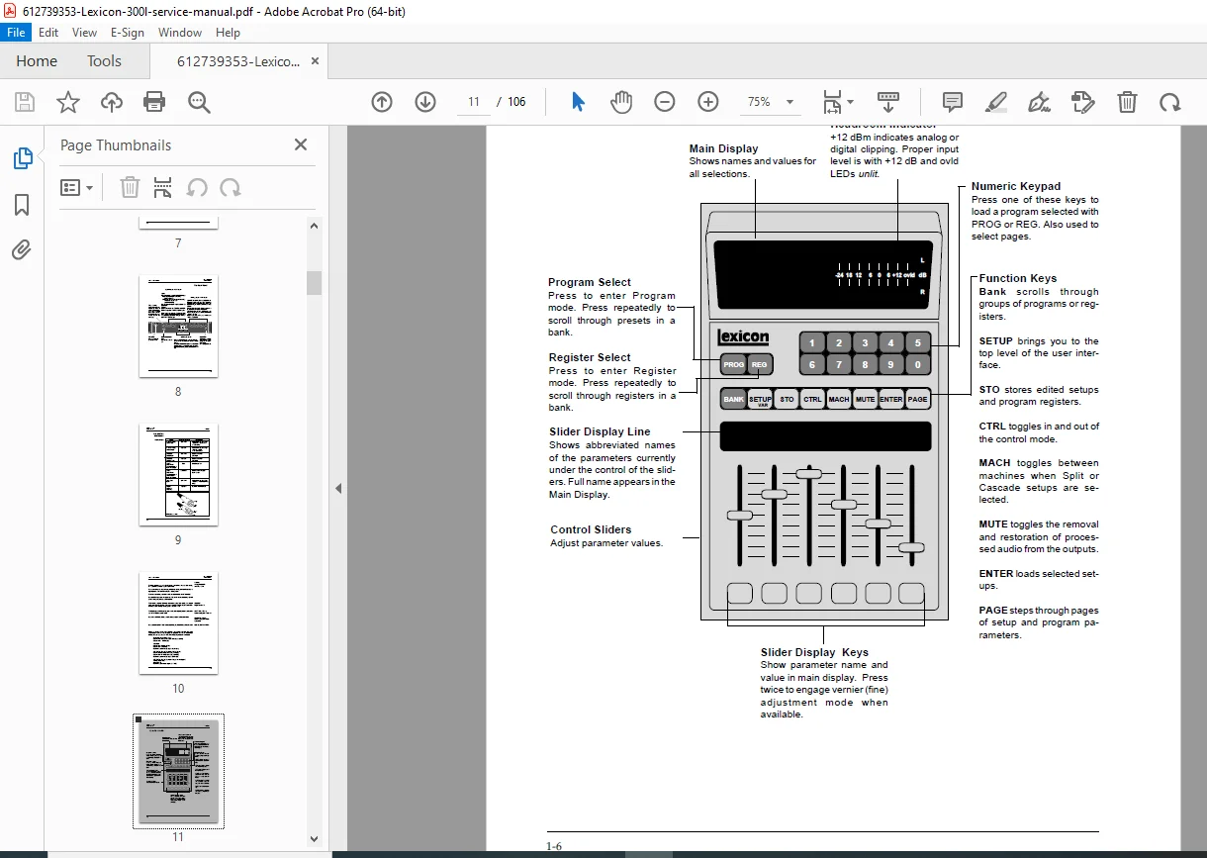Open the thumbnails panel options dropdown
This screenshot has width=1207, height=858.
[x=77, y=187]
